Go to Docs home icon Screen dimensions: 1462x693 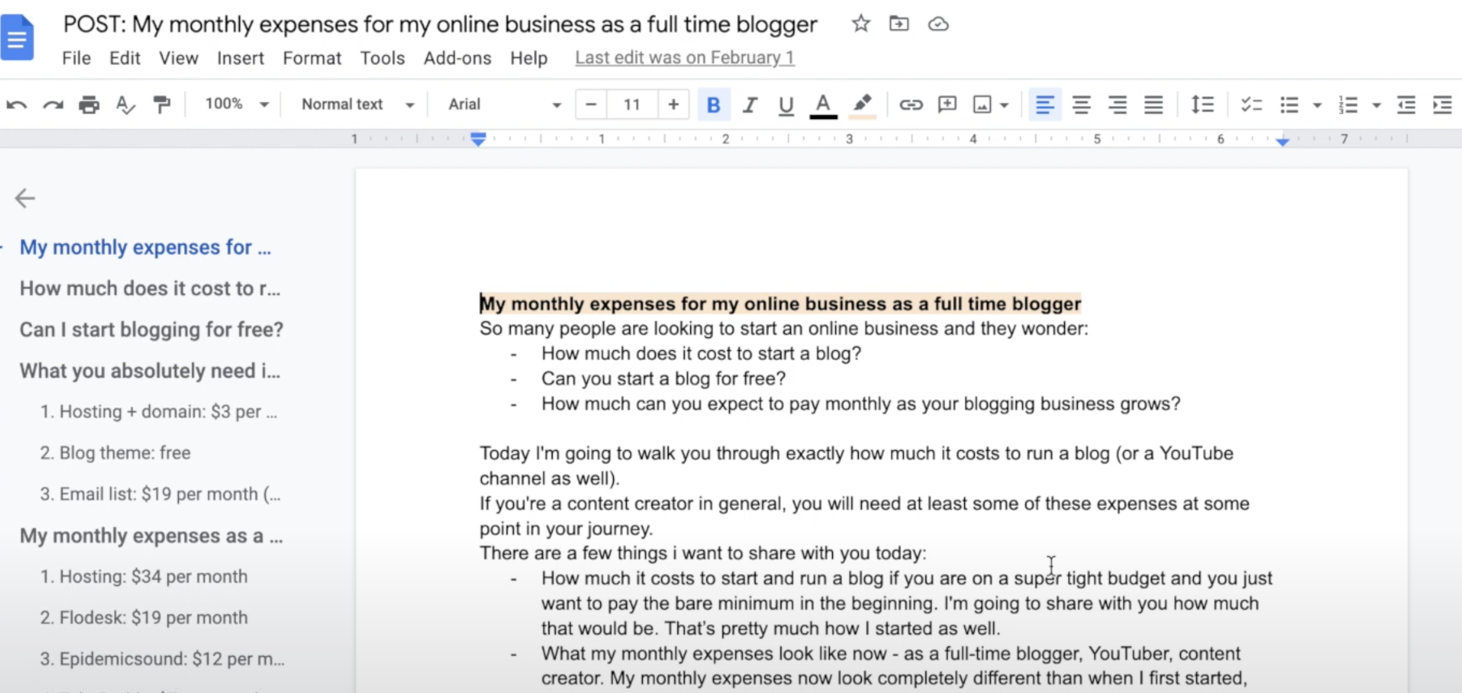tap(17, 37)
